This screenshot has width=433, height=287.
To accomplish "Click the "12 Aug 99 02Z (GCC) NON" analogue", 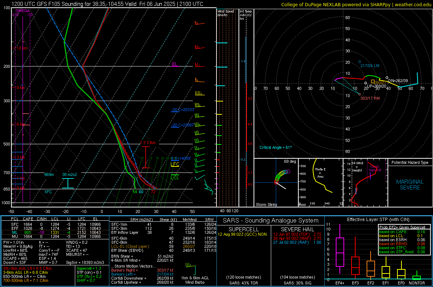I will tap(242, 234).
